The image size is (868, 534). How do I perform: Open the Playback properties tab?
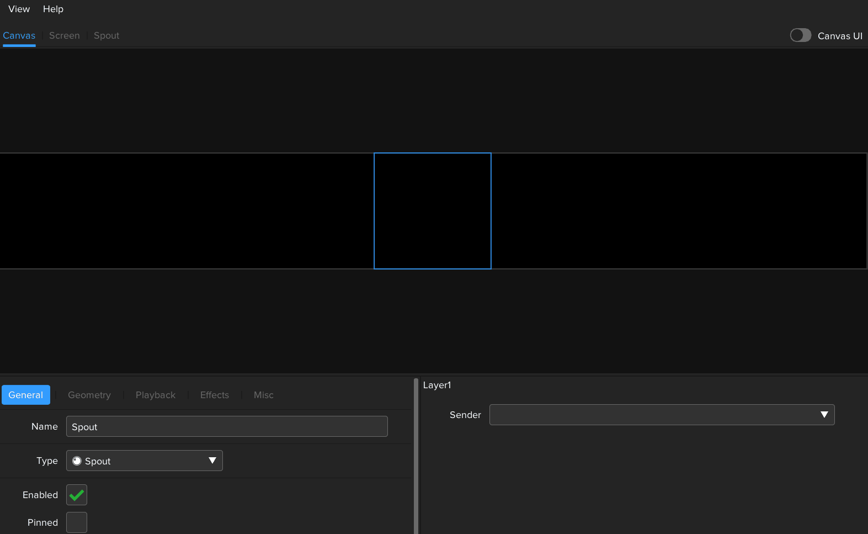(x=156, y=395)
